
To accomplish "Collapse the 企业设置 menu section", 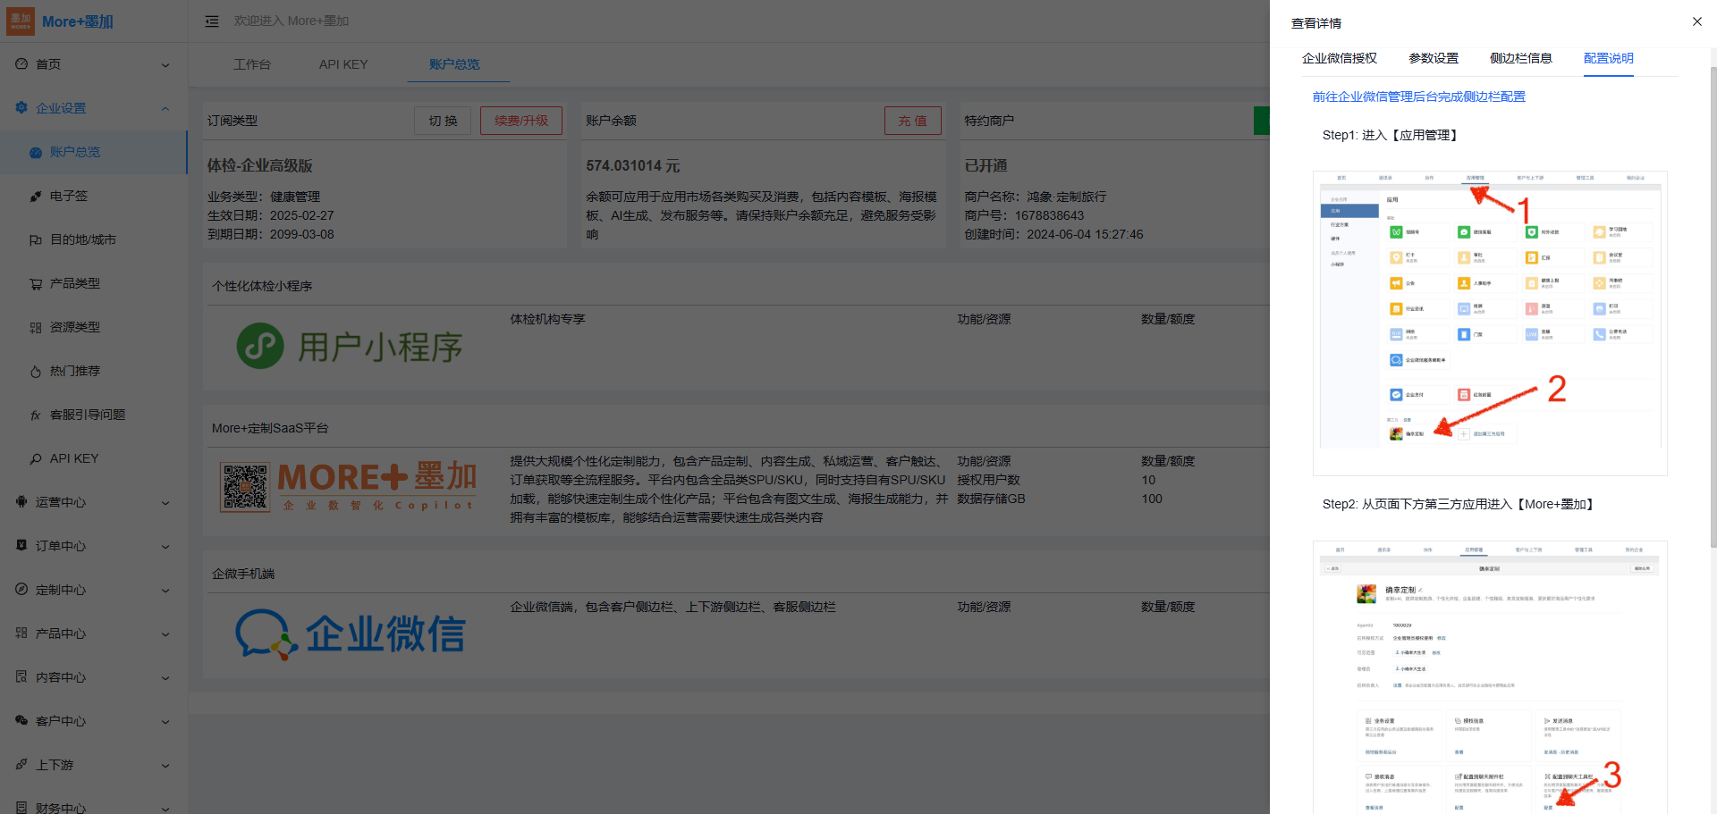I will pos(165,109).
